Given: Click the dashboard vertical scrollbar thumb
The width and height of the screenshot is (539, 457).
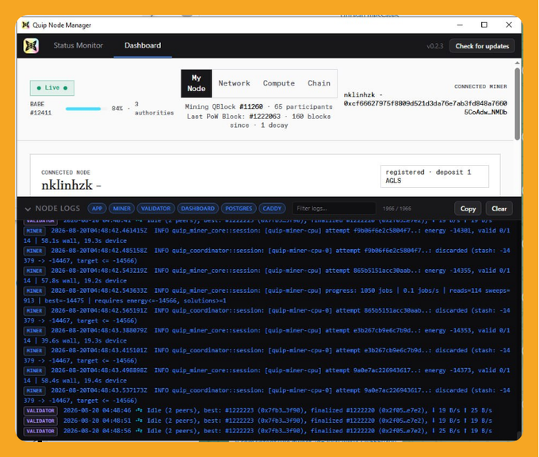Looking at the screenshot, I should point(518,104).
